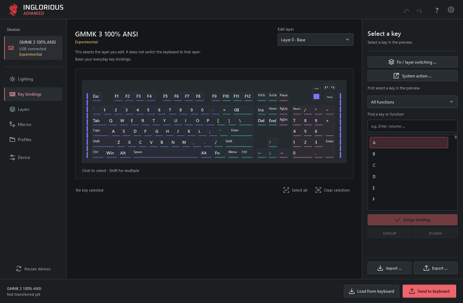Select function A in the list
The image size is (463, 303).
pos(409,142)
